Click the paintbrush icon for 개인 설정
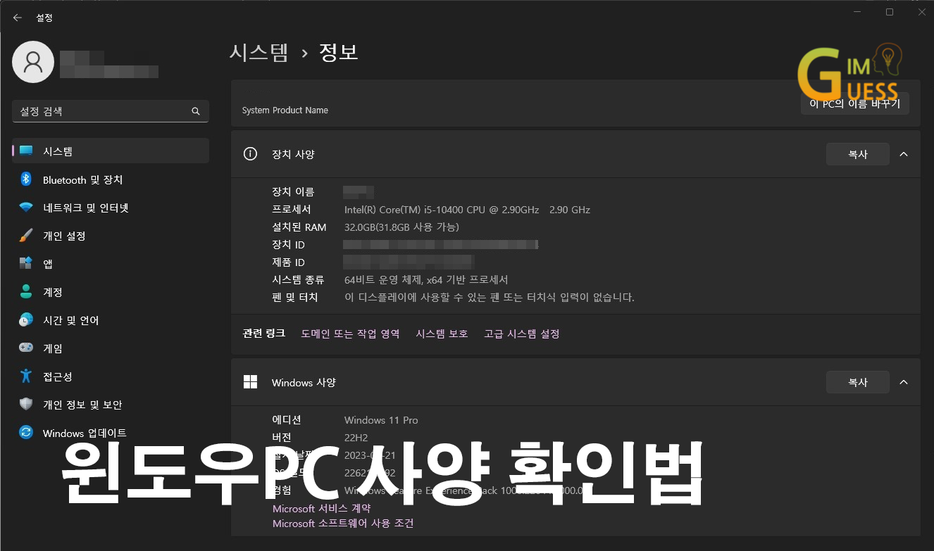Screen dimensions: 934x551 (26, 235)
